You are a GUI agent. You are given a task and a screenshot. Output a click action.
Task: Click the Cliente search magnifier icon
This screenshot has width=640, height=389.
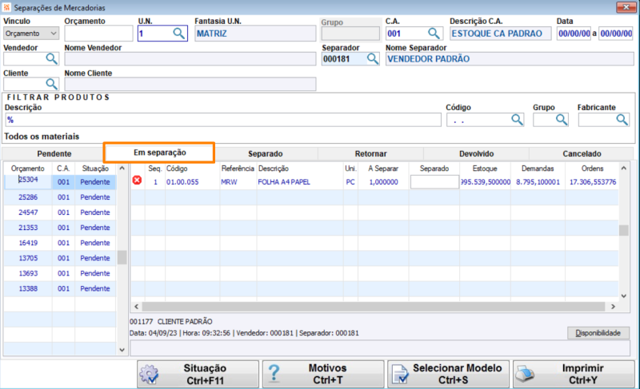tap(51, 85)
